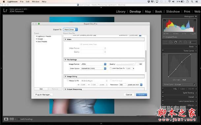201x125 pixels.
Task: Open the File menu
Action: (21, 2)
